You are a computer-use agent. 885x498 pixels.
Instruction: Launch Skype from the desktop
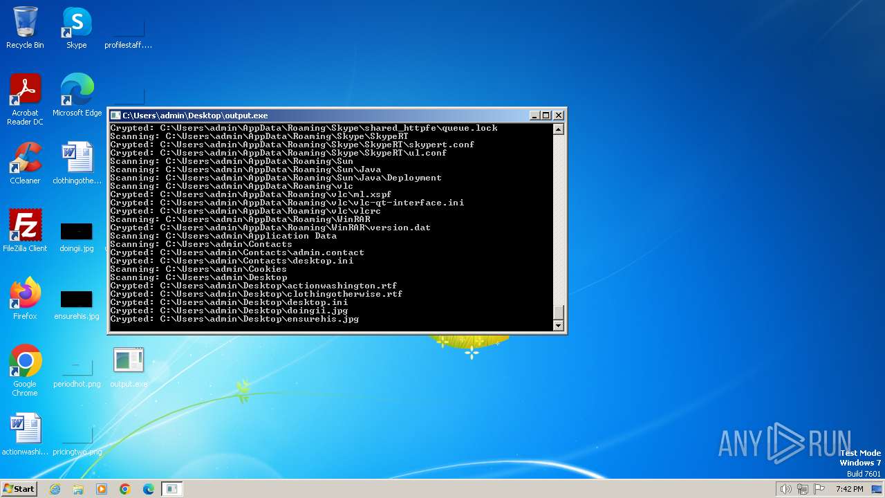[x=76, y=28]
